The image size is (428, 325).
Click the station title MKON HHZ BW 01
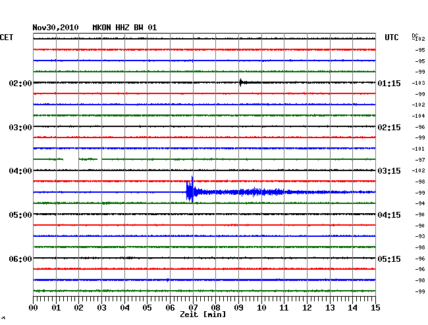(x=124, y=28)
